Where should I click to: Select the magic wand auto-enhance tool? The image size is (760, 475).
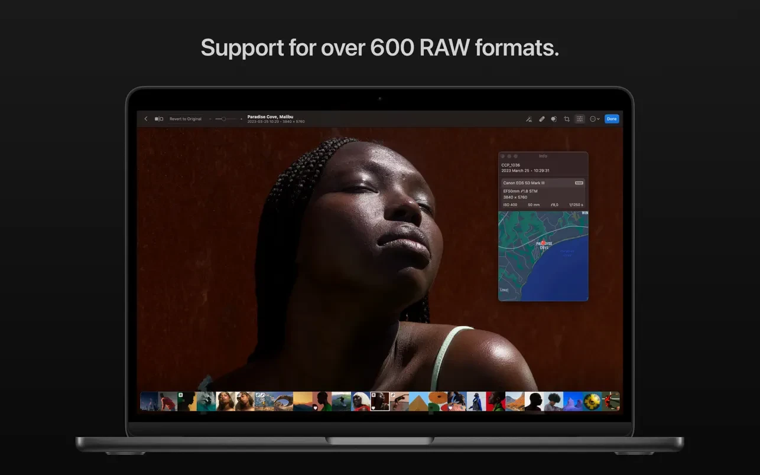coord(529,119)
